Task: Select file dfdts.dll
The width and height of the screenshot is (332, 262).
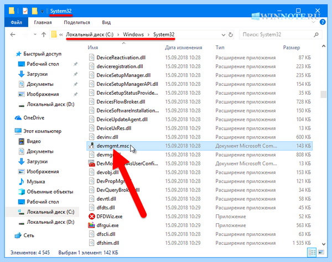Action: 106,208
